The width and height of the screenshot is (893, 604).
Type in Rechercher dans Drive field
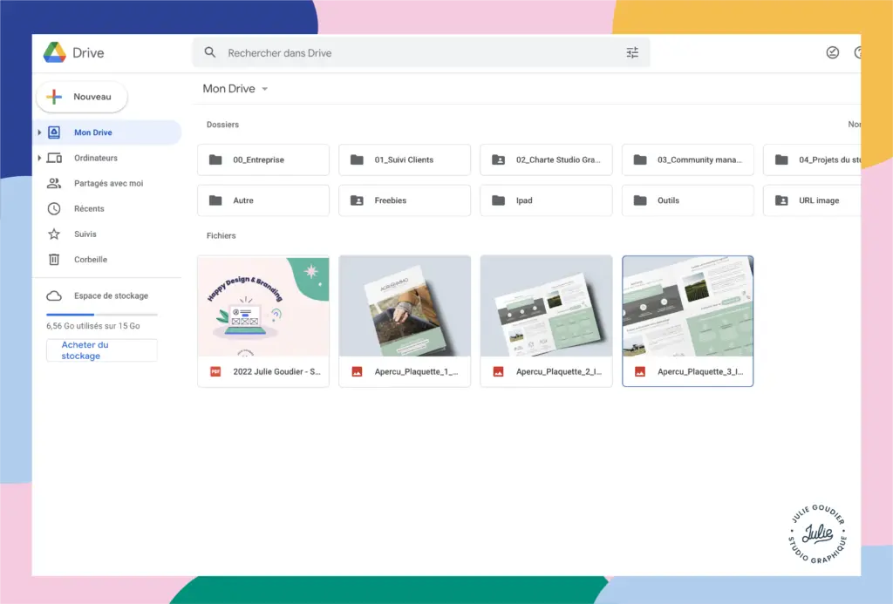pyautogui.click(x=419, y=53)
